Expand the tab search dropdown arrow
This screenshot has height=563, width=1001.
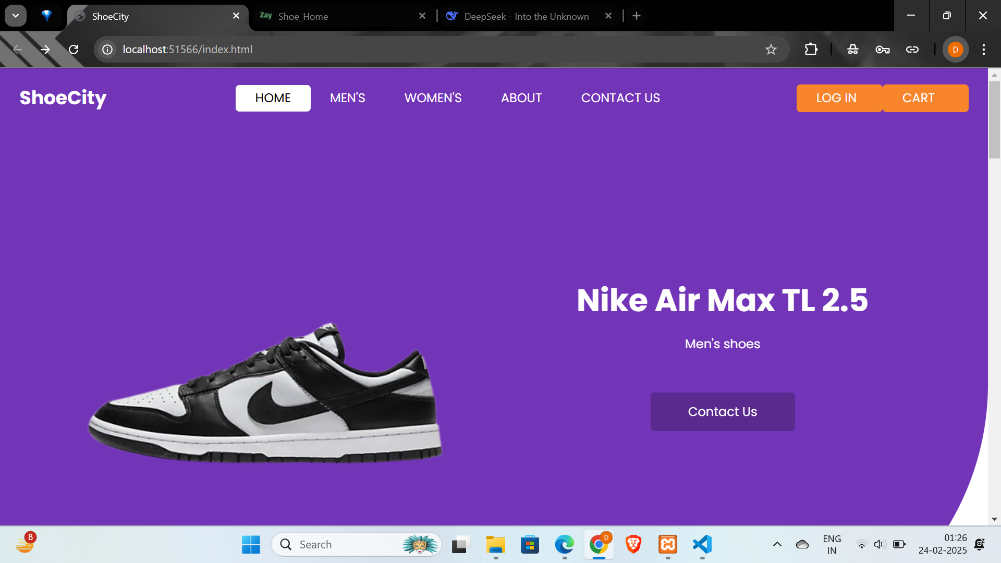16,16
